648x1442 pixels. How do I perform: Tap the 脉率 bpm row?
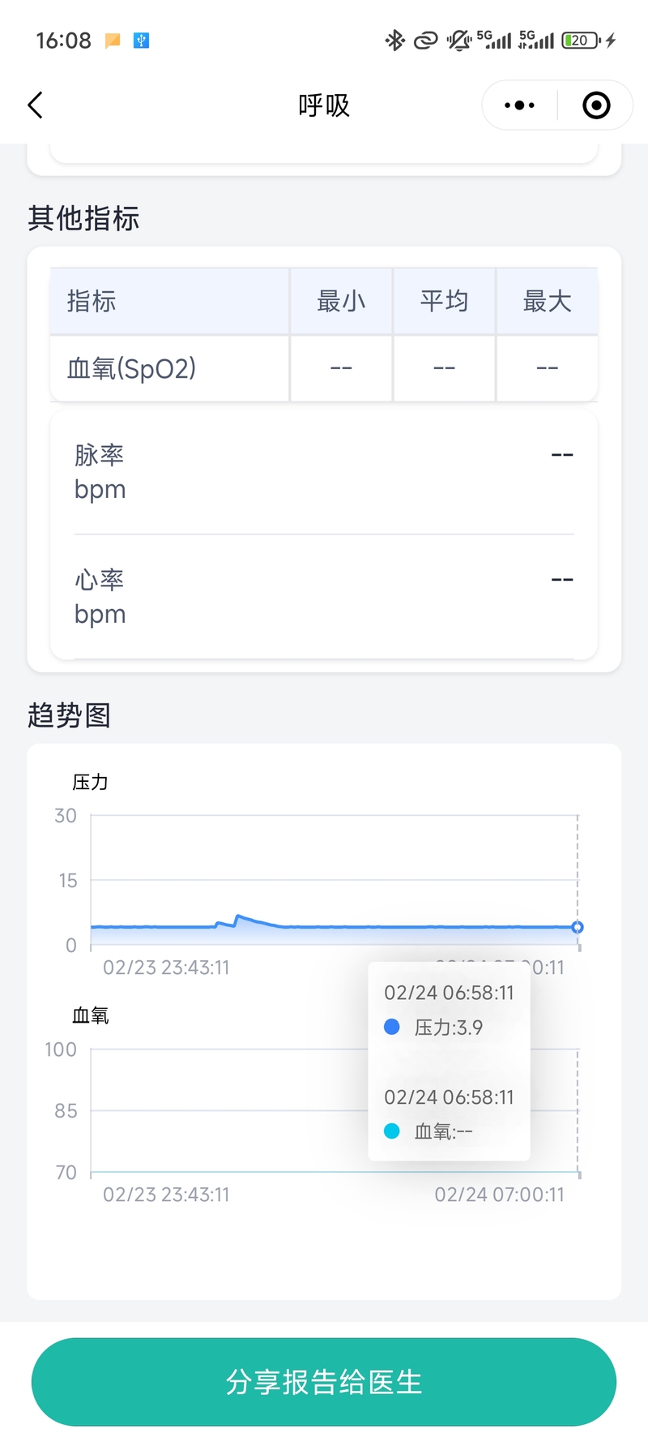[324, 472]
